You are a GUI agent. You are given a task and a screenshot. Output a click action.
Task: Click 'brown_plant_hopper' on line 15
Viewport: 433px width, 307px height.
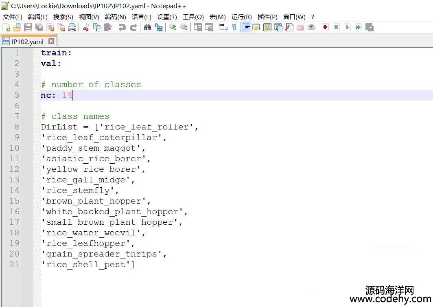point(94,201)
